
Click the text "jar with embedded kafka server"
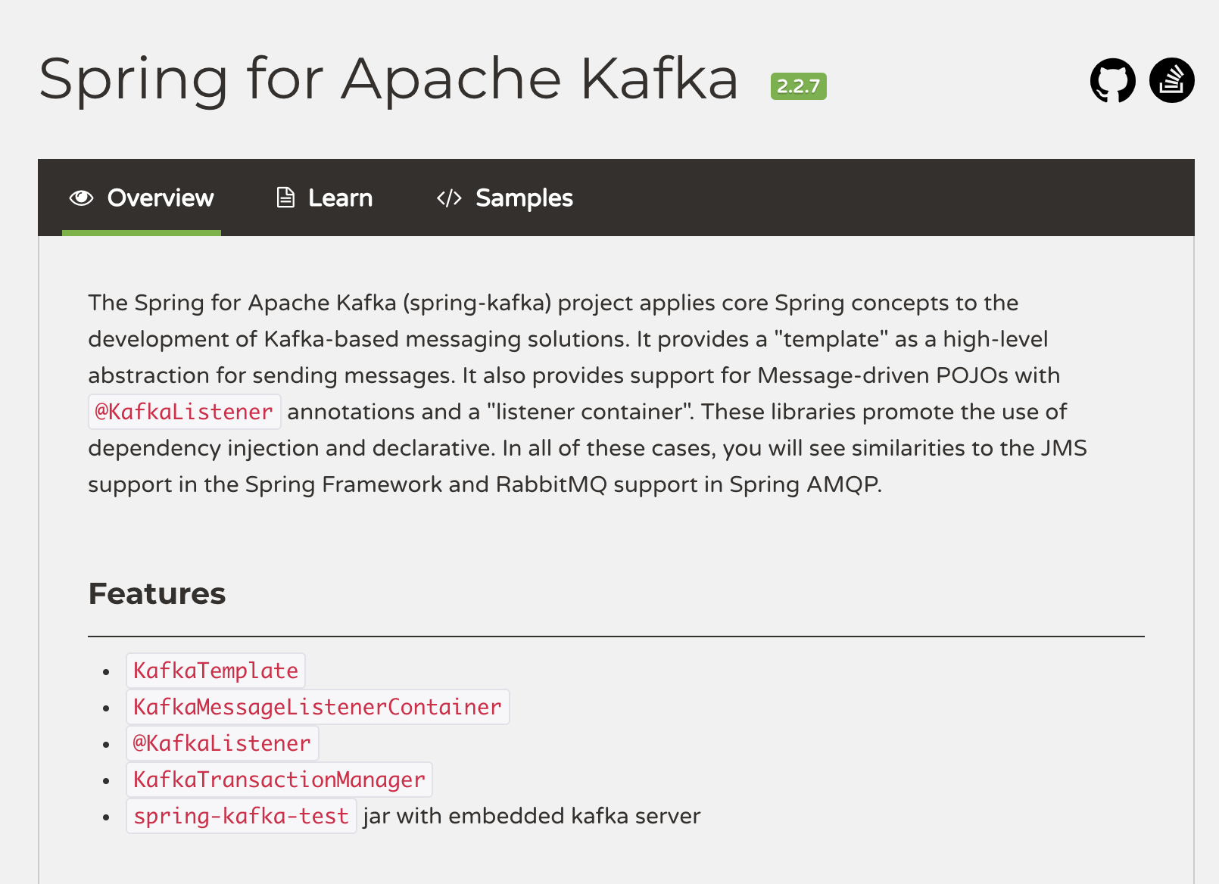pos(532,816)
